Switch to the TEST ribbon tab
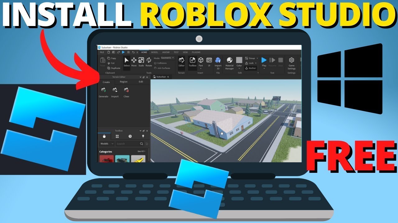The width and height of the screenshot is (398, 223). click(x=176, y=52)
